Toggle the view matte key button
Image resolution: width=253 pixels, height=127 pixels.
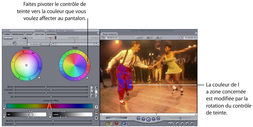click(96, 113)
